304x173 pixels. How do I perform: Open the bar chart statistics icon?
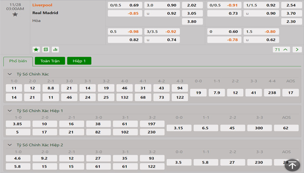[x=55, y=49]
